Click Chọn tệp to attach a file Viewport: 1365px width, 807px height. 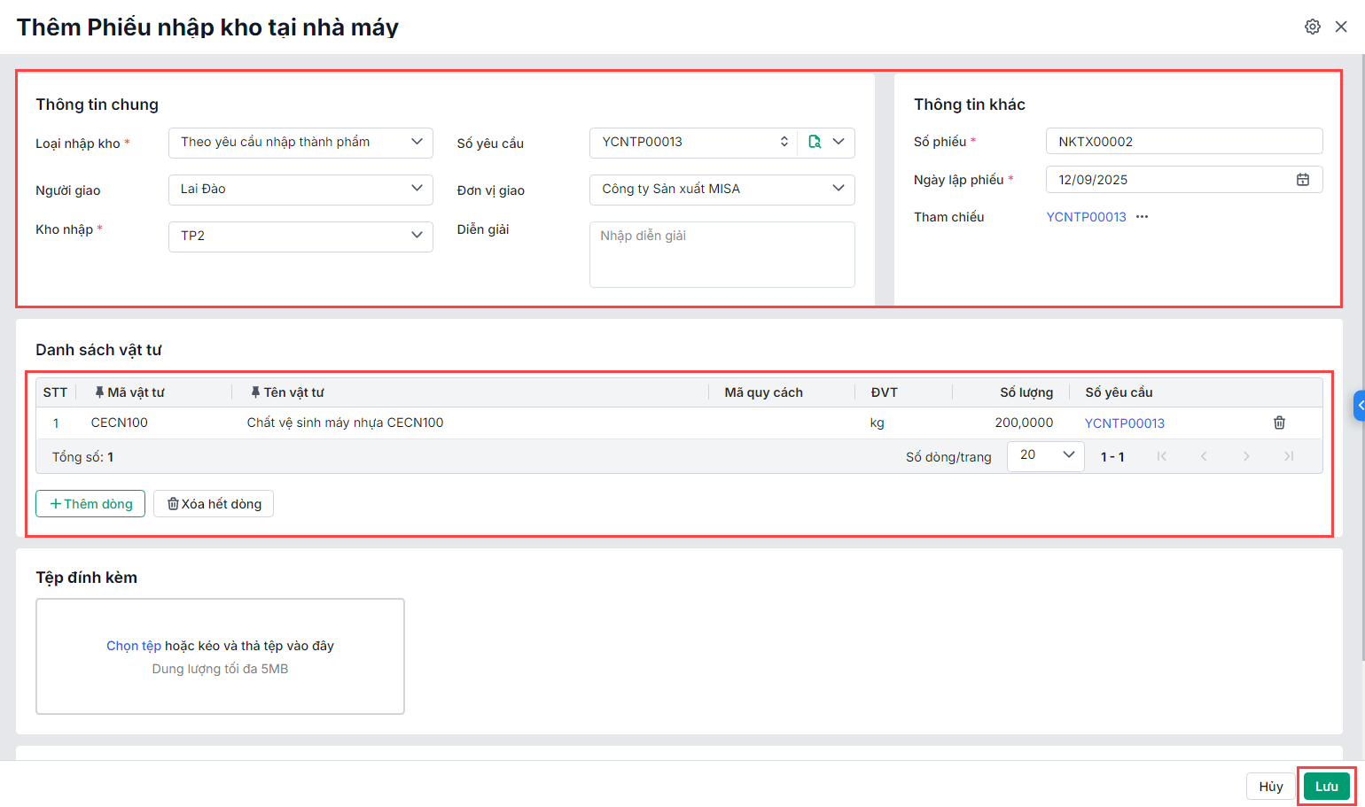(x=134, y=646)
